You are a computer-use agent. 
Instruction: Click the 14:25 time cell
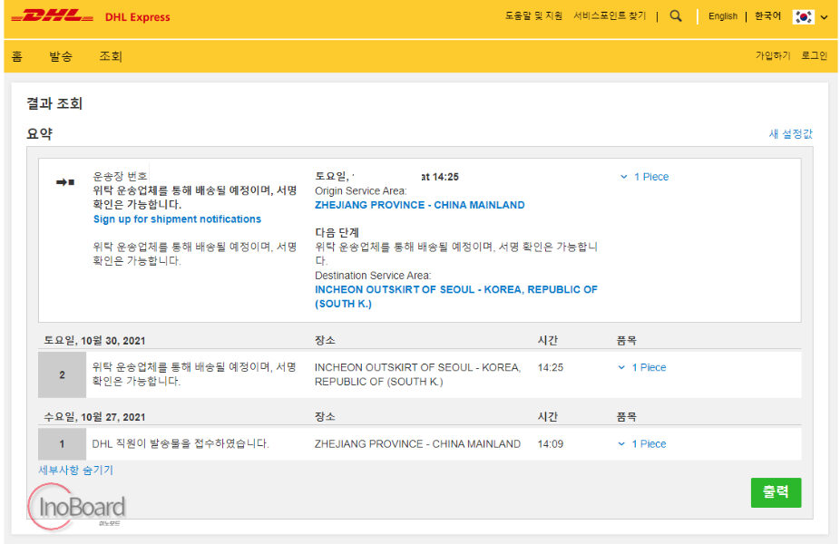click(551, 367)
